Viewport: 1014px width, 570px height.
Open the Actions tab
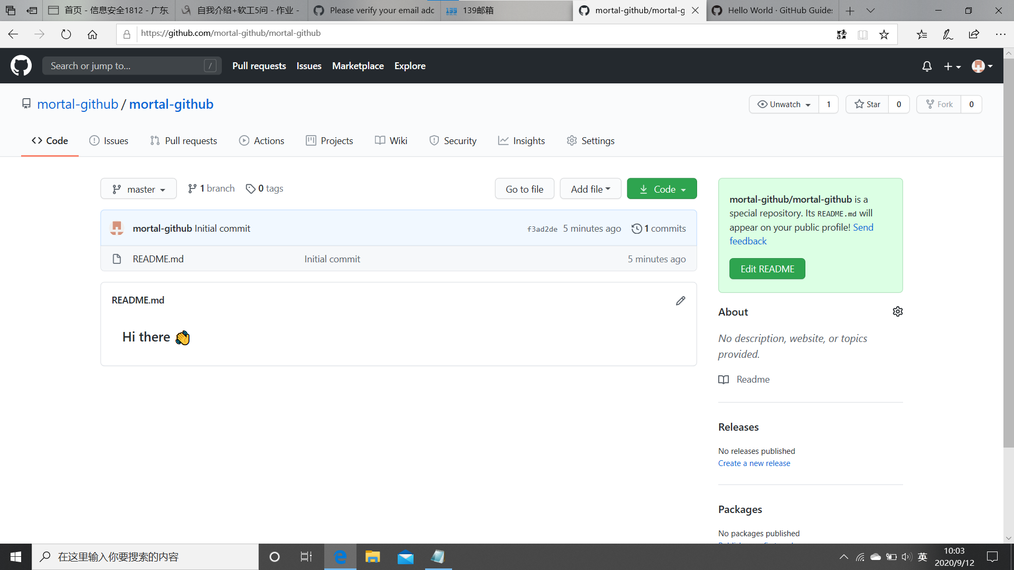click(x=261, y=141)
